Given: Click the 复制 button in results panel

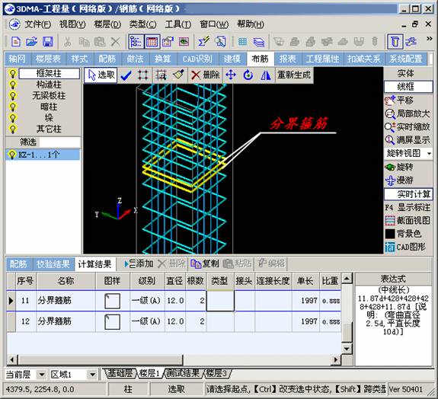Looking at the screenshot, I should point(204,263).
